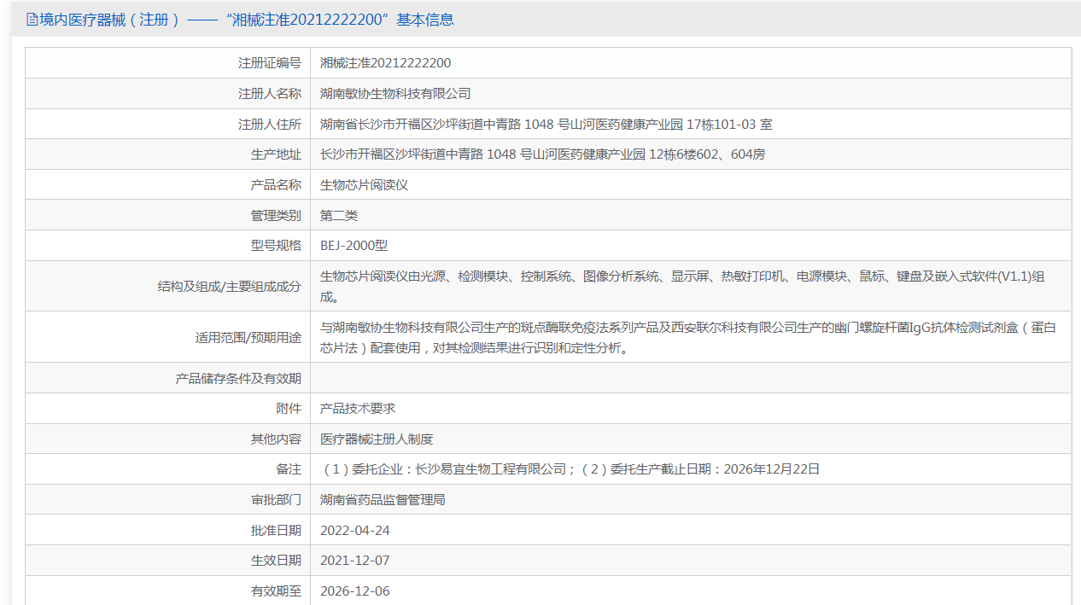
Task: Select the 第二类 value
Action: (339, 216)
